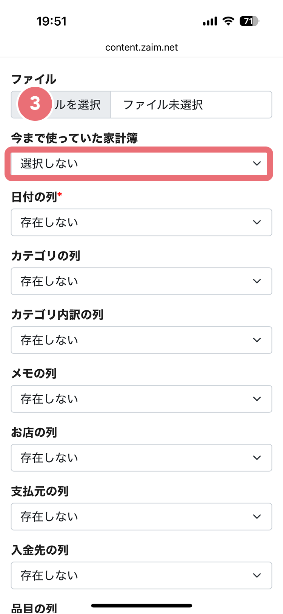Expand the カテゴリ内訳の列 dropdown
This screenshot has width=283, height=614.
point(141,340)
